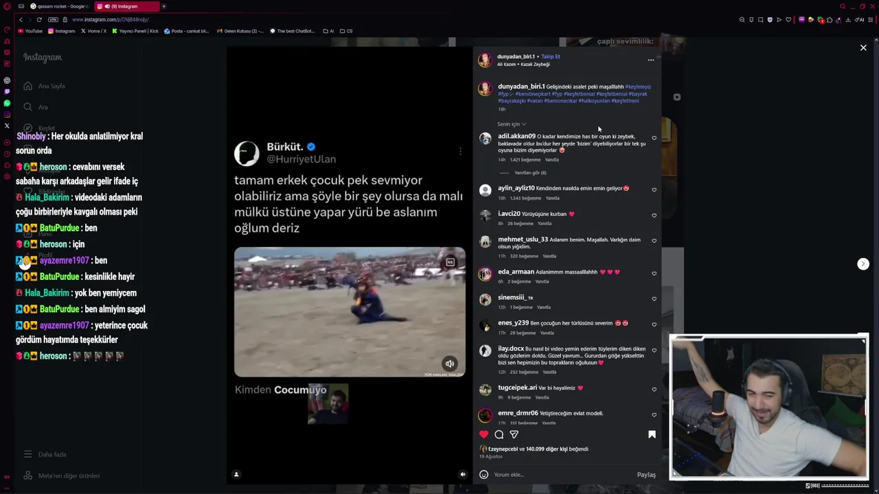The image size is (879, 494).
Task: Open the three-dot options menu of post
Action: click(651, 60)
